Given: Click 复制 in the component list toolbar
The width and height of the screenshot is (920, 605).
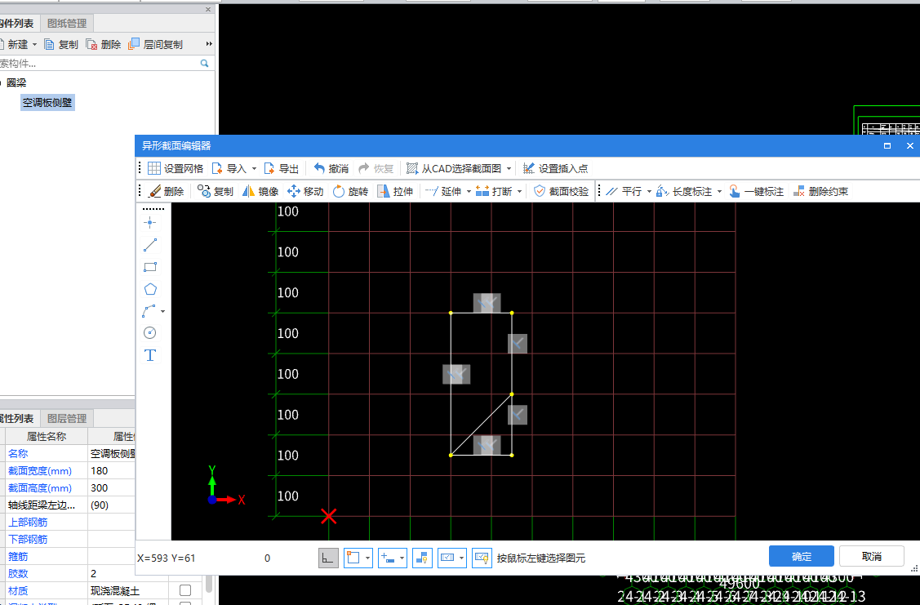Looking at the screenshot, I should pyautogui.click(x=61, y=44).
